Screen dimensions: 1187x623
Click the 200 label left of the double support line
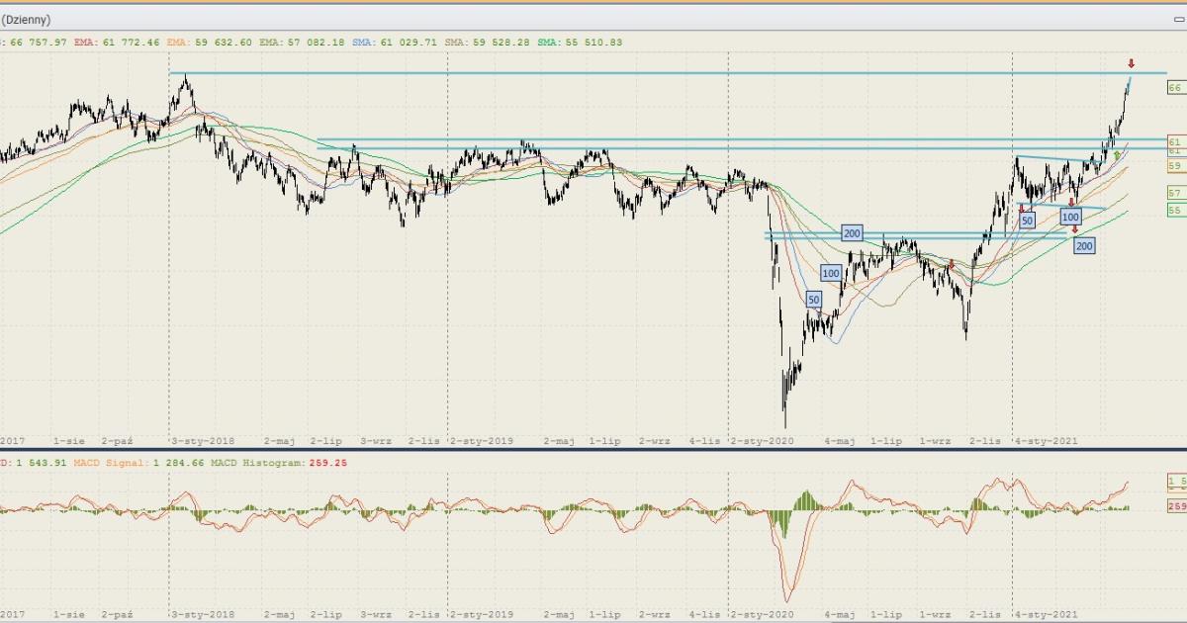[852, 233]
